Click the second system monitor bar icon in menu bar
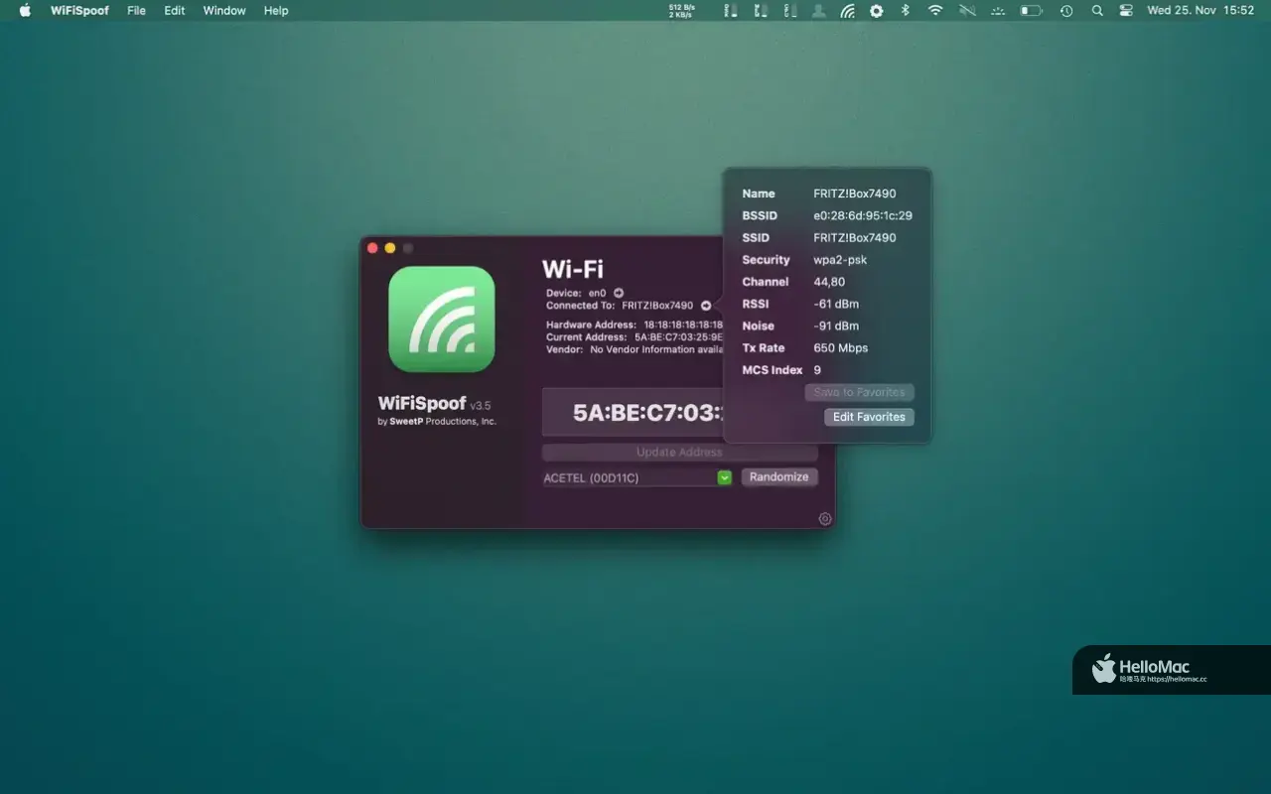Screen dimensions: 1271x794 (761, 11)
